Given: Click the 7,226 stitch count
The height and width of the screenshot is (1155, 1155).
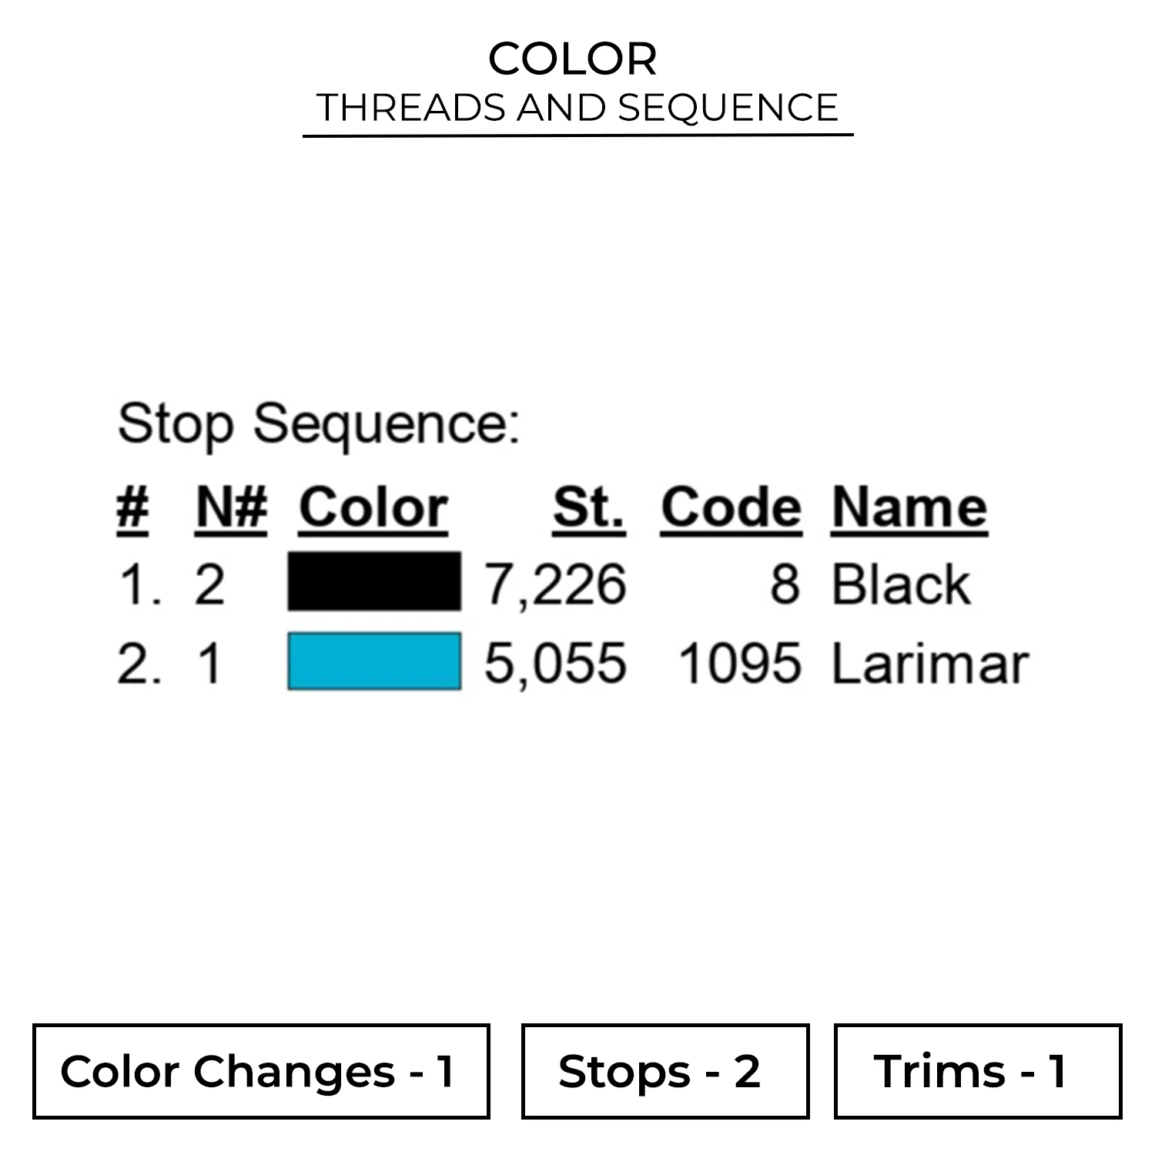Looking at the screenshot, I should click(555, 584).
